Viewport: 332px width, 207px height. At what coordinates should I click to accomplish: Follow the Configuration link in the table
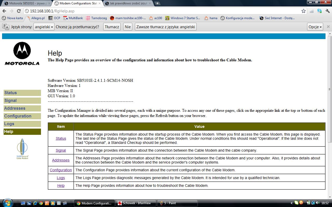61,170
